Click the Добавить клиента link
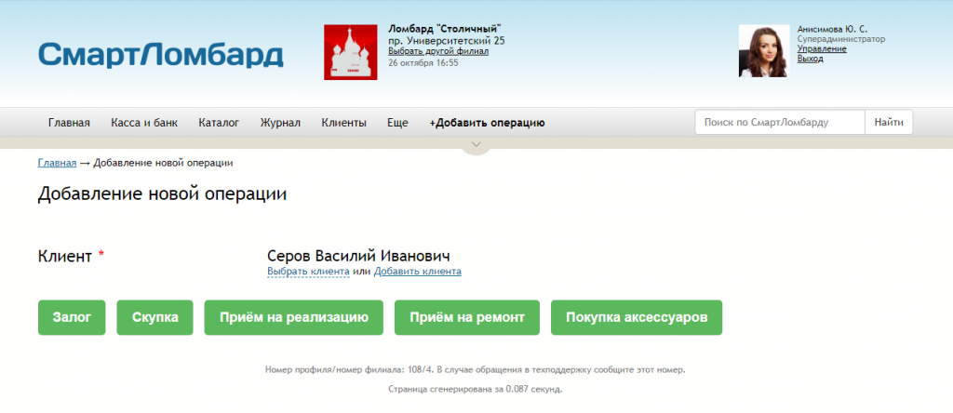 coord(417,272)
